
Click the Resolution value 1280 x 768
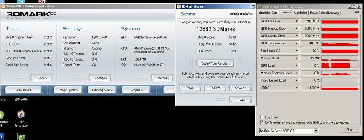coord(99,37)
